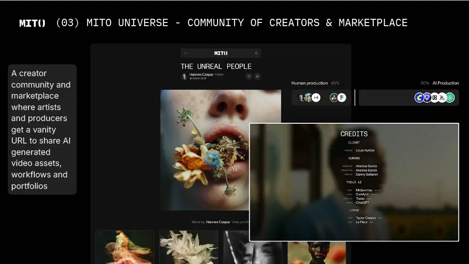The height and width of the screenshot is (264, 469).
Task: Click the yellow C AI tool icon
Action: pos(419,98)
